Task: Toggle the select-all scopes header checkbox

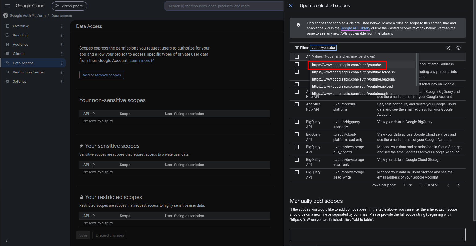Action: pos(297,57)
